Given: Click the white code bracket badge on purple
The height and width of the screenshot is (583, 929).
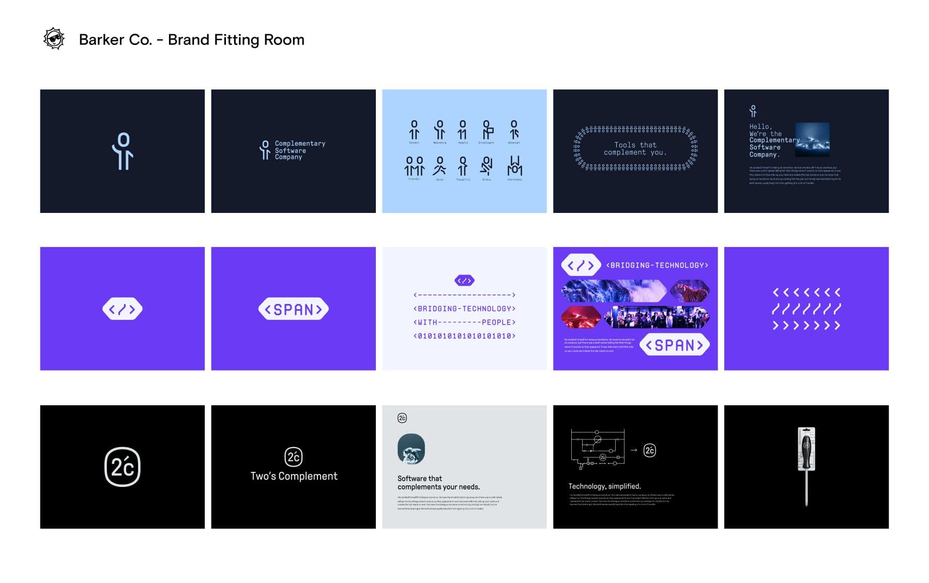Looking at the screenshot, I should [123, 309].
